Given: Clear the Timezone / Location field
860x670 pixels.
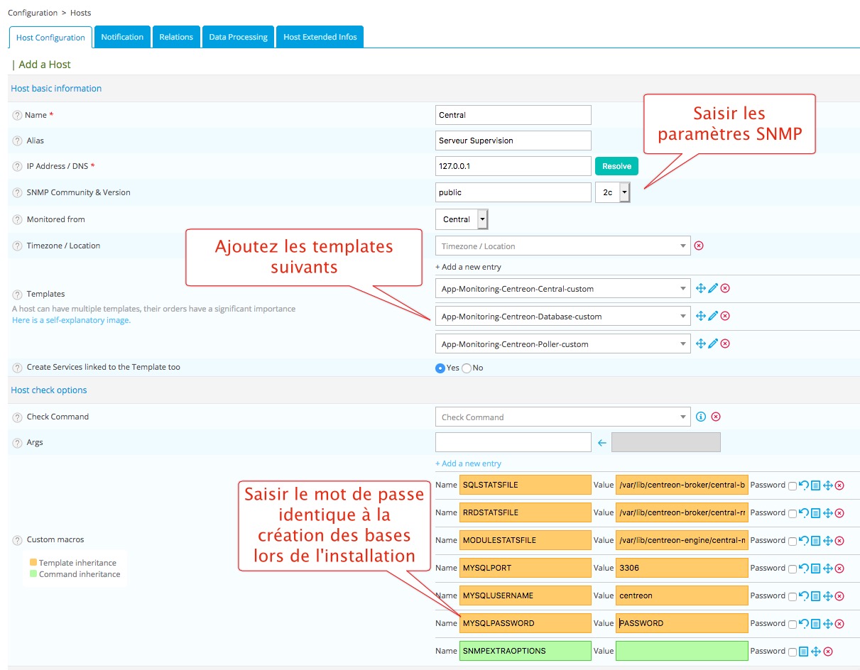Looking at the screenshot, I should [699, 246].
